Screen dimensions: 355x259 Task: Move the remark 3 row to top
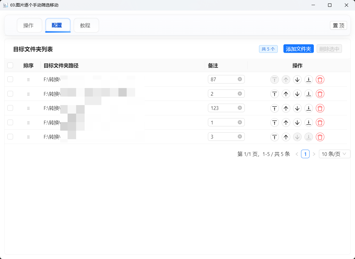point(274,137)
